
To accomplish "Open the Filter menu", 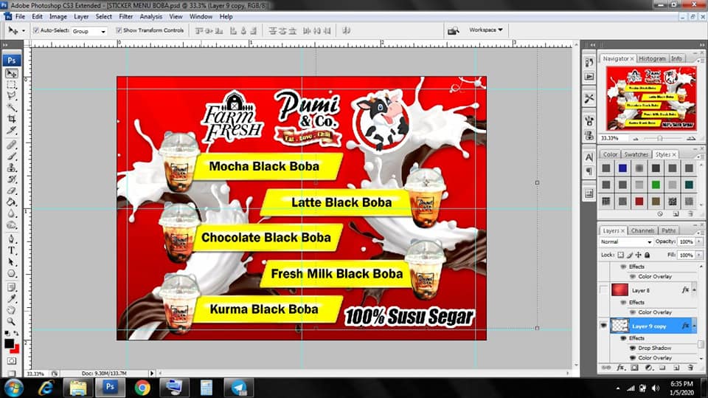I will click(126, 17).
